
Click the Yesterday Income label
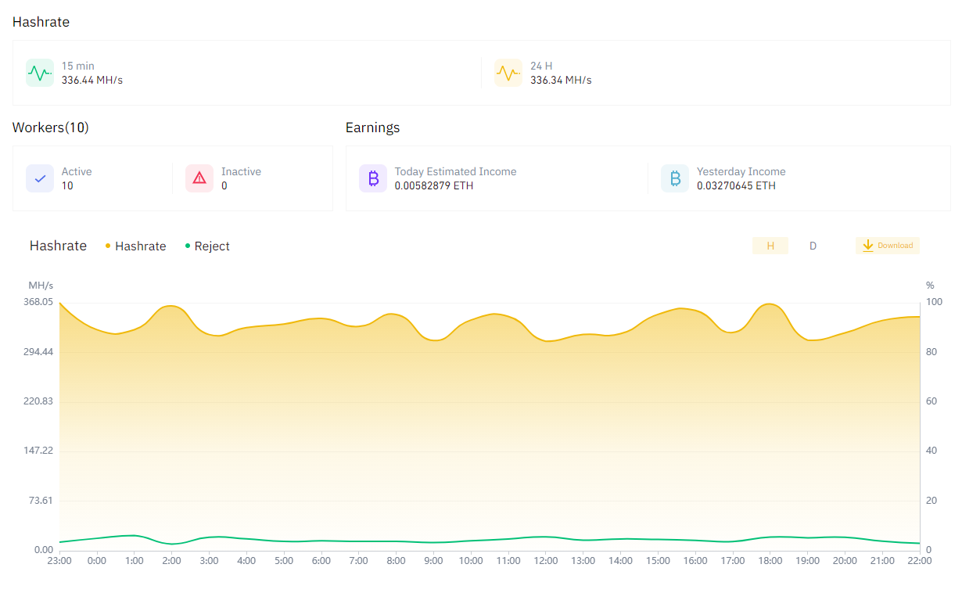click(741, 171)
